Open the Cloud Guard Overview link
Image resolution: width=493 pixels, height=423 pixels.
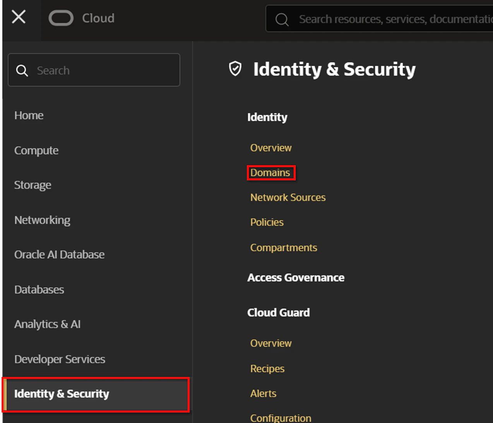tap(271, 343)
